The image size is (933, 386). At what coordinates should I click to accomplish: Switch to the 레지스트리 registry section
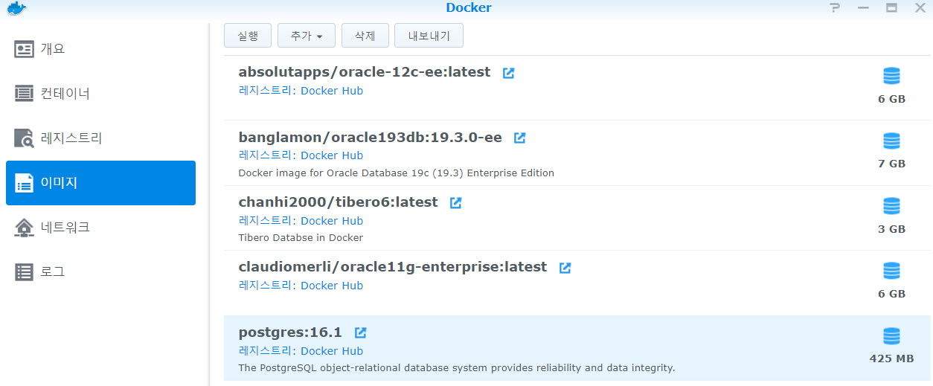[101, 138]
